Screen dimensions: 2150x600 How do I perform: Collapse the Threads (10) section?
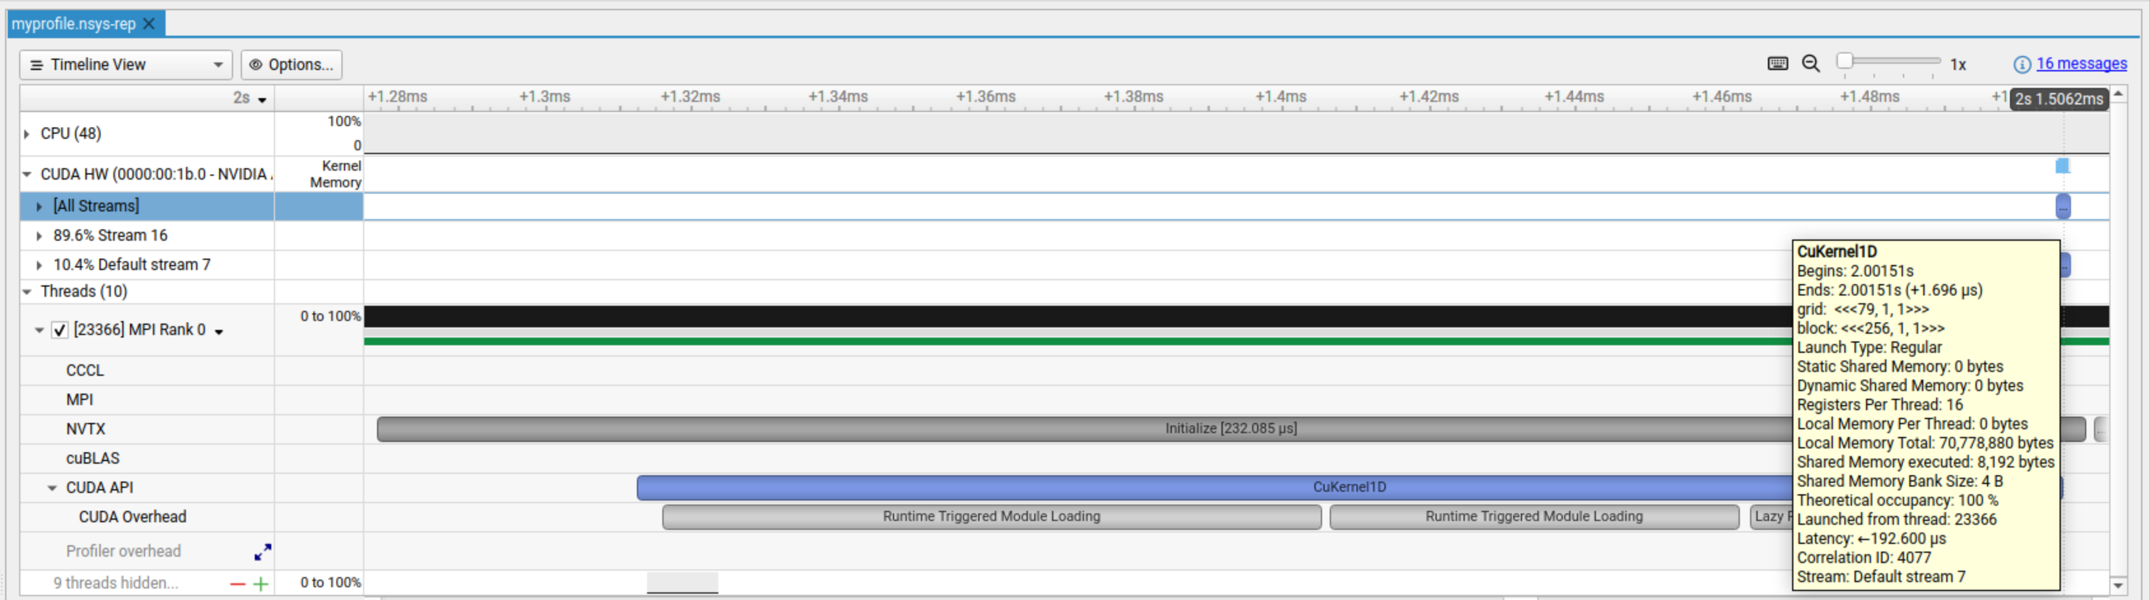(26, 291)
